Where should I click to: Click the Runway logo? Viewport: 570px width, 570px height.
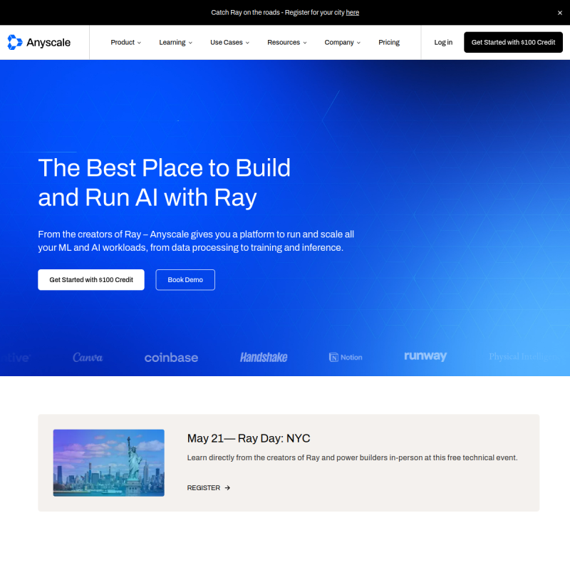click(x=425, y=356)
